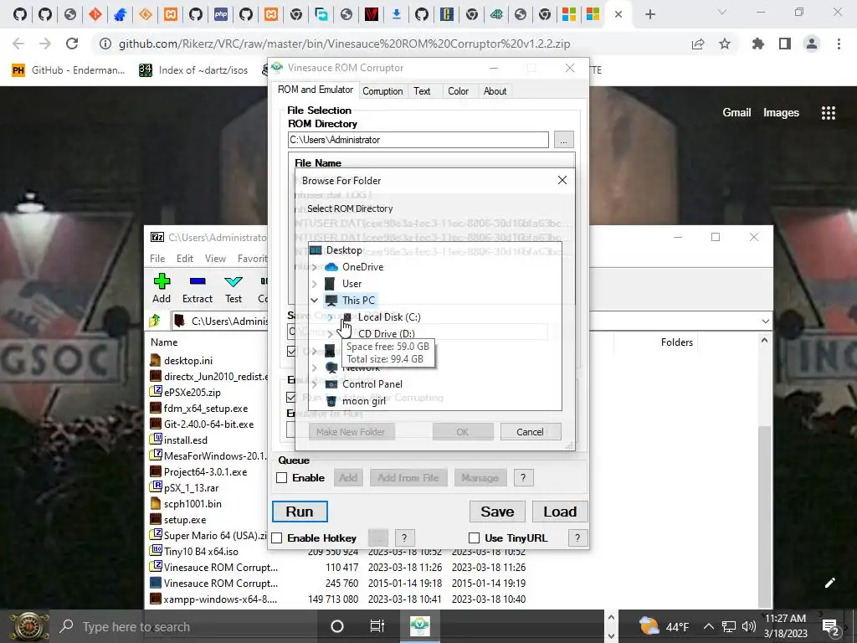
Task: Switch to the Color tab
Action: tap(458, 91)
